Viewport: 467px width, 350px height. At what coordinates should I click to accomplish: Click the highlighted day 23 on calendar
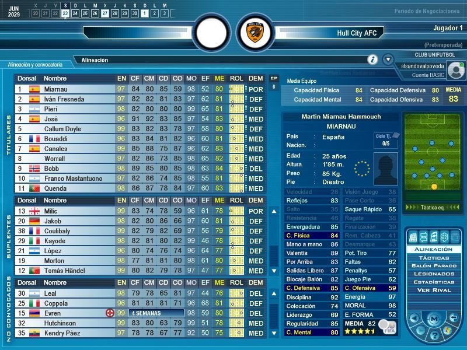coord(65,13)
